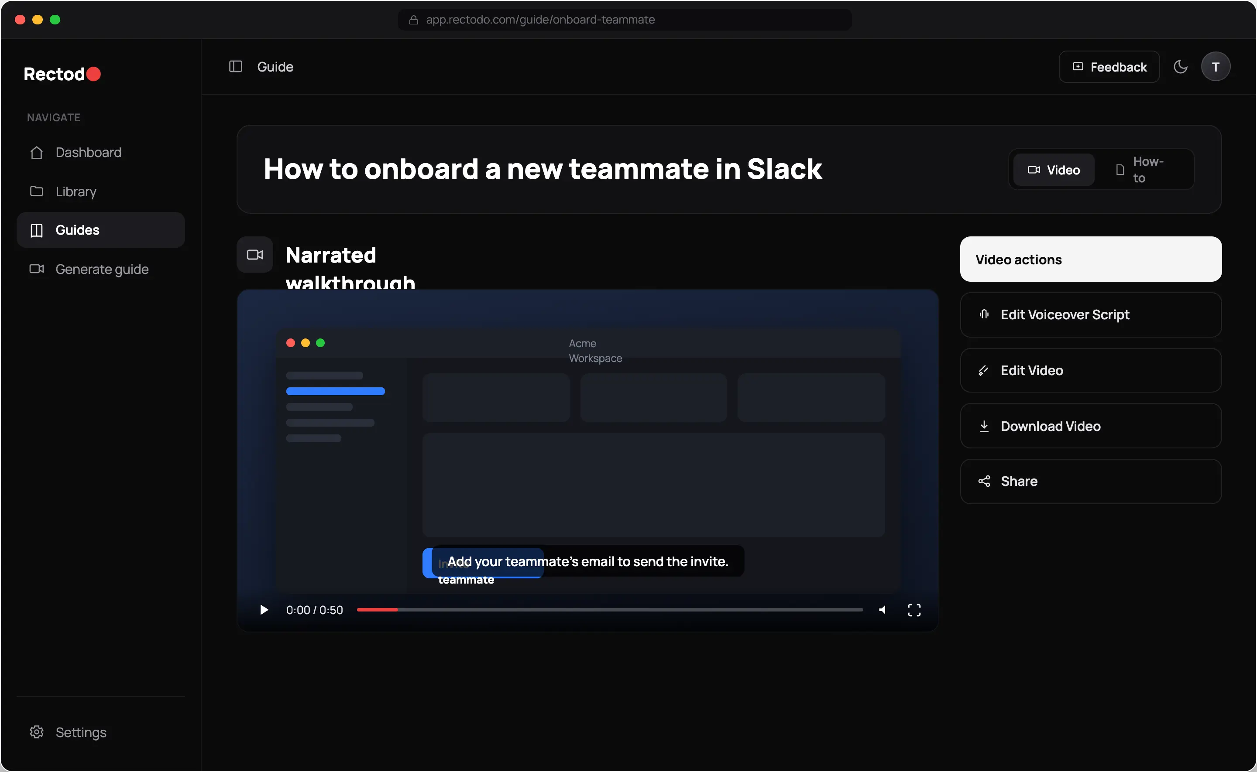Image resolution: width=1257 pixels, height=772 pixels.
Task: Click the video timestamp 0:00 / 0:50
Action: [314, 610]
